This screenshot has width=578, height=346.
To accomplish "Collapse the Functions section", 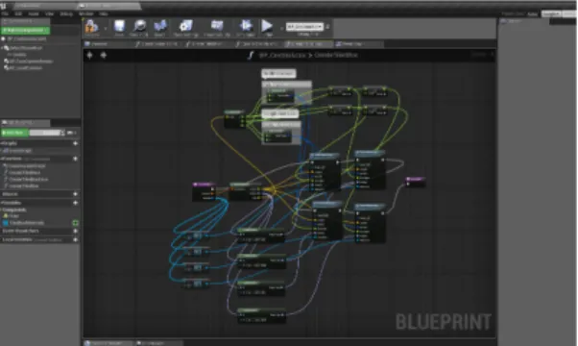I will tap(2, 159).
